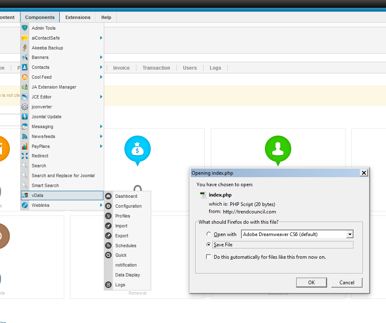Expand the PayPlans submenu arrow

coord(101,146)
